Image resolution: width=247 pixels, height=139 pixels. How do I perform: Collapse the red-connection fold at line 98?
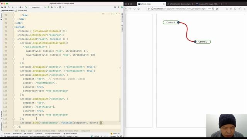(14, 47)
